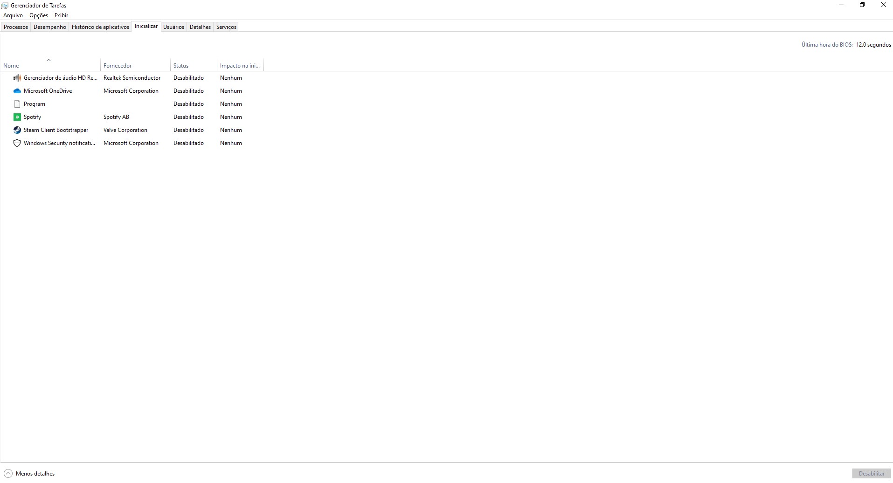The width and height of the screenshot is (893, 483).
Task: Open the Arquivo menu
Action: [x=13, y=15]
